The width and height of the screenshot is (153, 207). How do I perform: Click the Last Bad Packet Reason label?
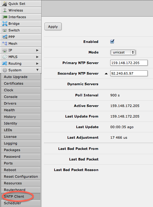[76, 170]
